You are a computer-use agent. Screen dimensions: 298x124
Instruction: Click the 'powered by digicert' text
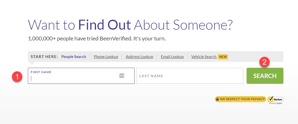(275, 104)
